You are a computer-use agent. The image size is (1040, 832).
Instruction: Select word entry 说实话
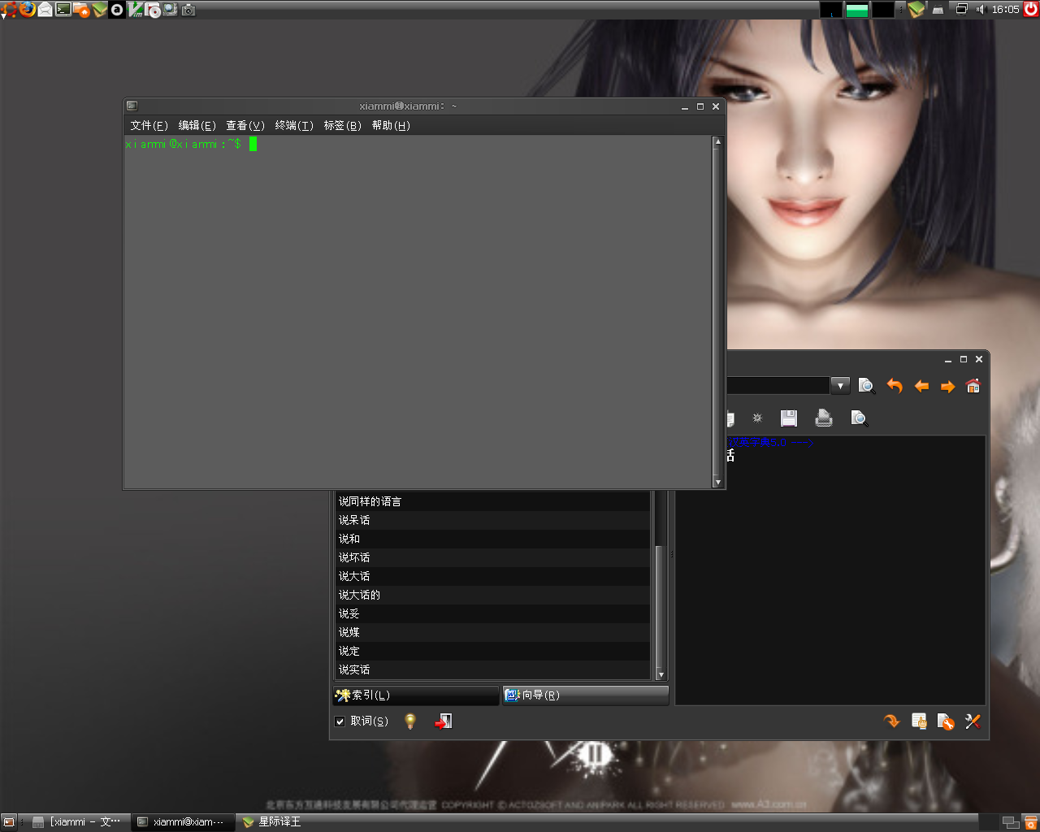[492, 669]
